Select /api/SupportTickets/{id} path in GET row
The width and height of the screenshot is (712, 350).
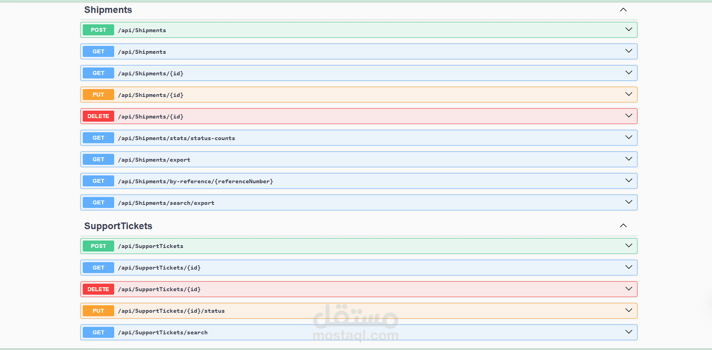[x=159, y=268]
